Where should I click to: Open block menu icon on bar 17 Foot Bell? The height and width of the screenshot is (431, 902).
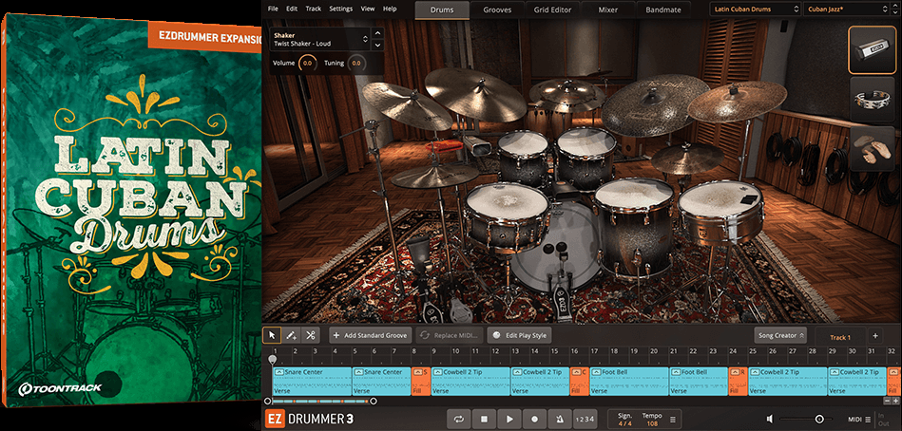pyautogui.click(x=597, y=372)
